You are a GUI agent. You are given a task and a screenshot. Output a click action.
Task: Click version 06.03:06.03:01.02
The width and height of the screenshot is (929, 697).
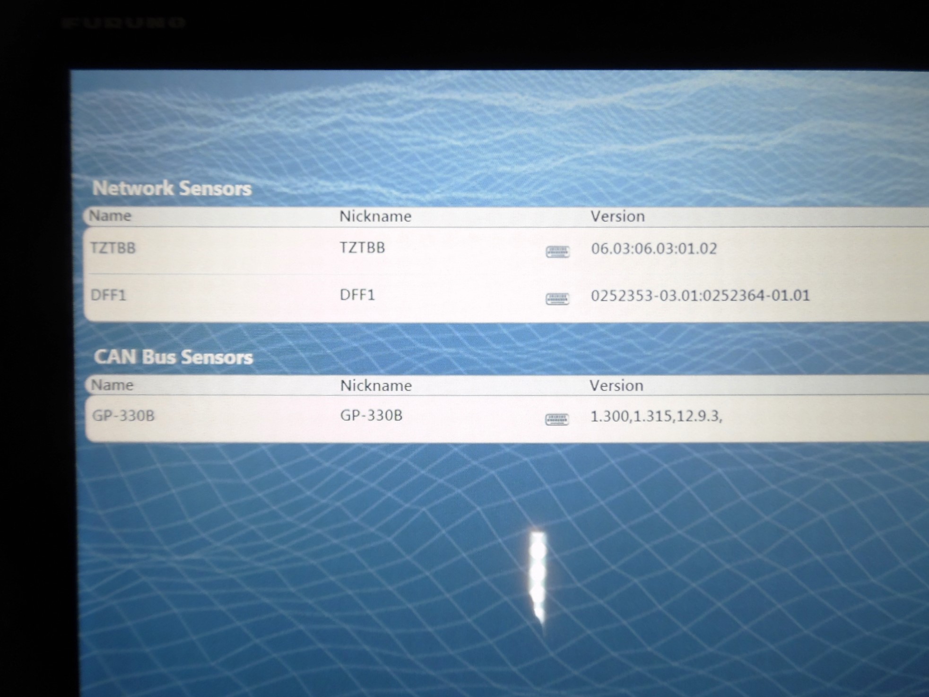[x=654, y=249]
